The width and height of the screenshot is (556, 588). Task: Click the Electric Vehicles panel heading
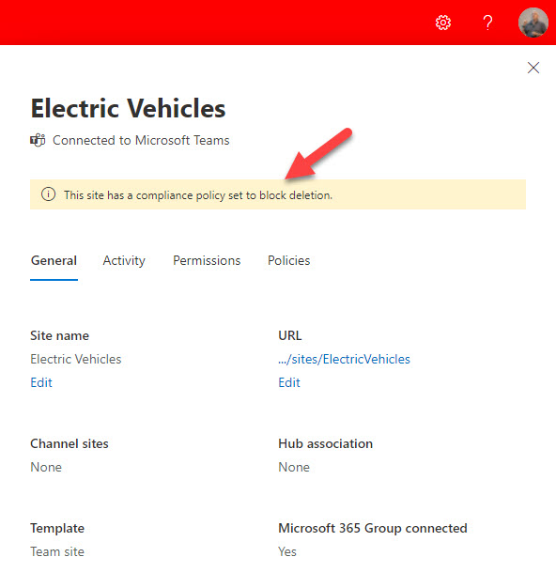coord(128,108)
